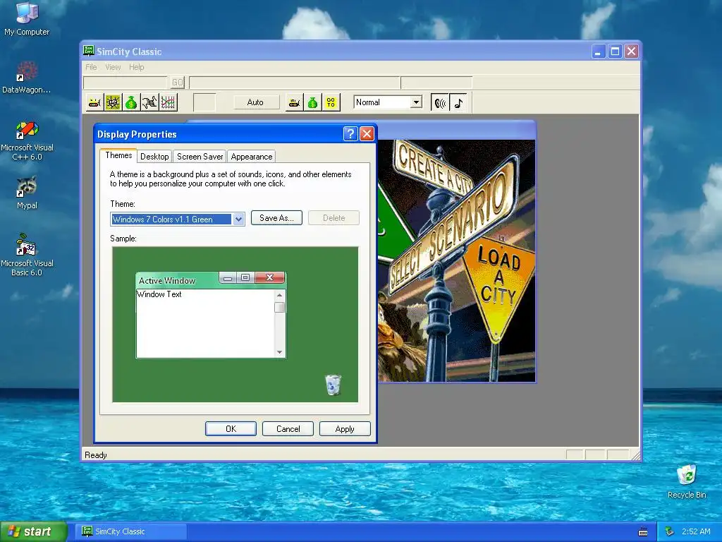This screenshot has width=722, height=542.
Task: Click the SimCity Classic title bar icon
Action: [88, 51]
